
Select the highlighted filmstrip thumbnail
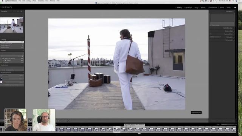tap(117, 129)
